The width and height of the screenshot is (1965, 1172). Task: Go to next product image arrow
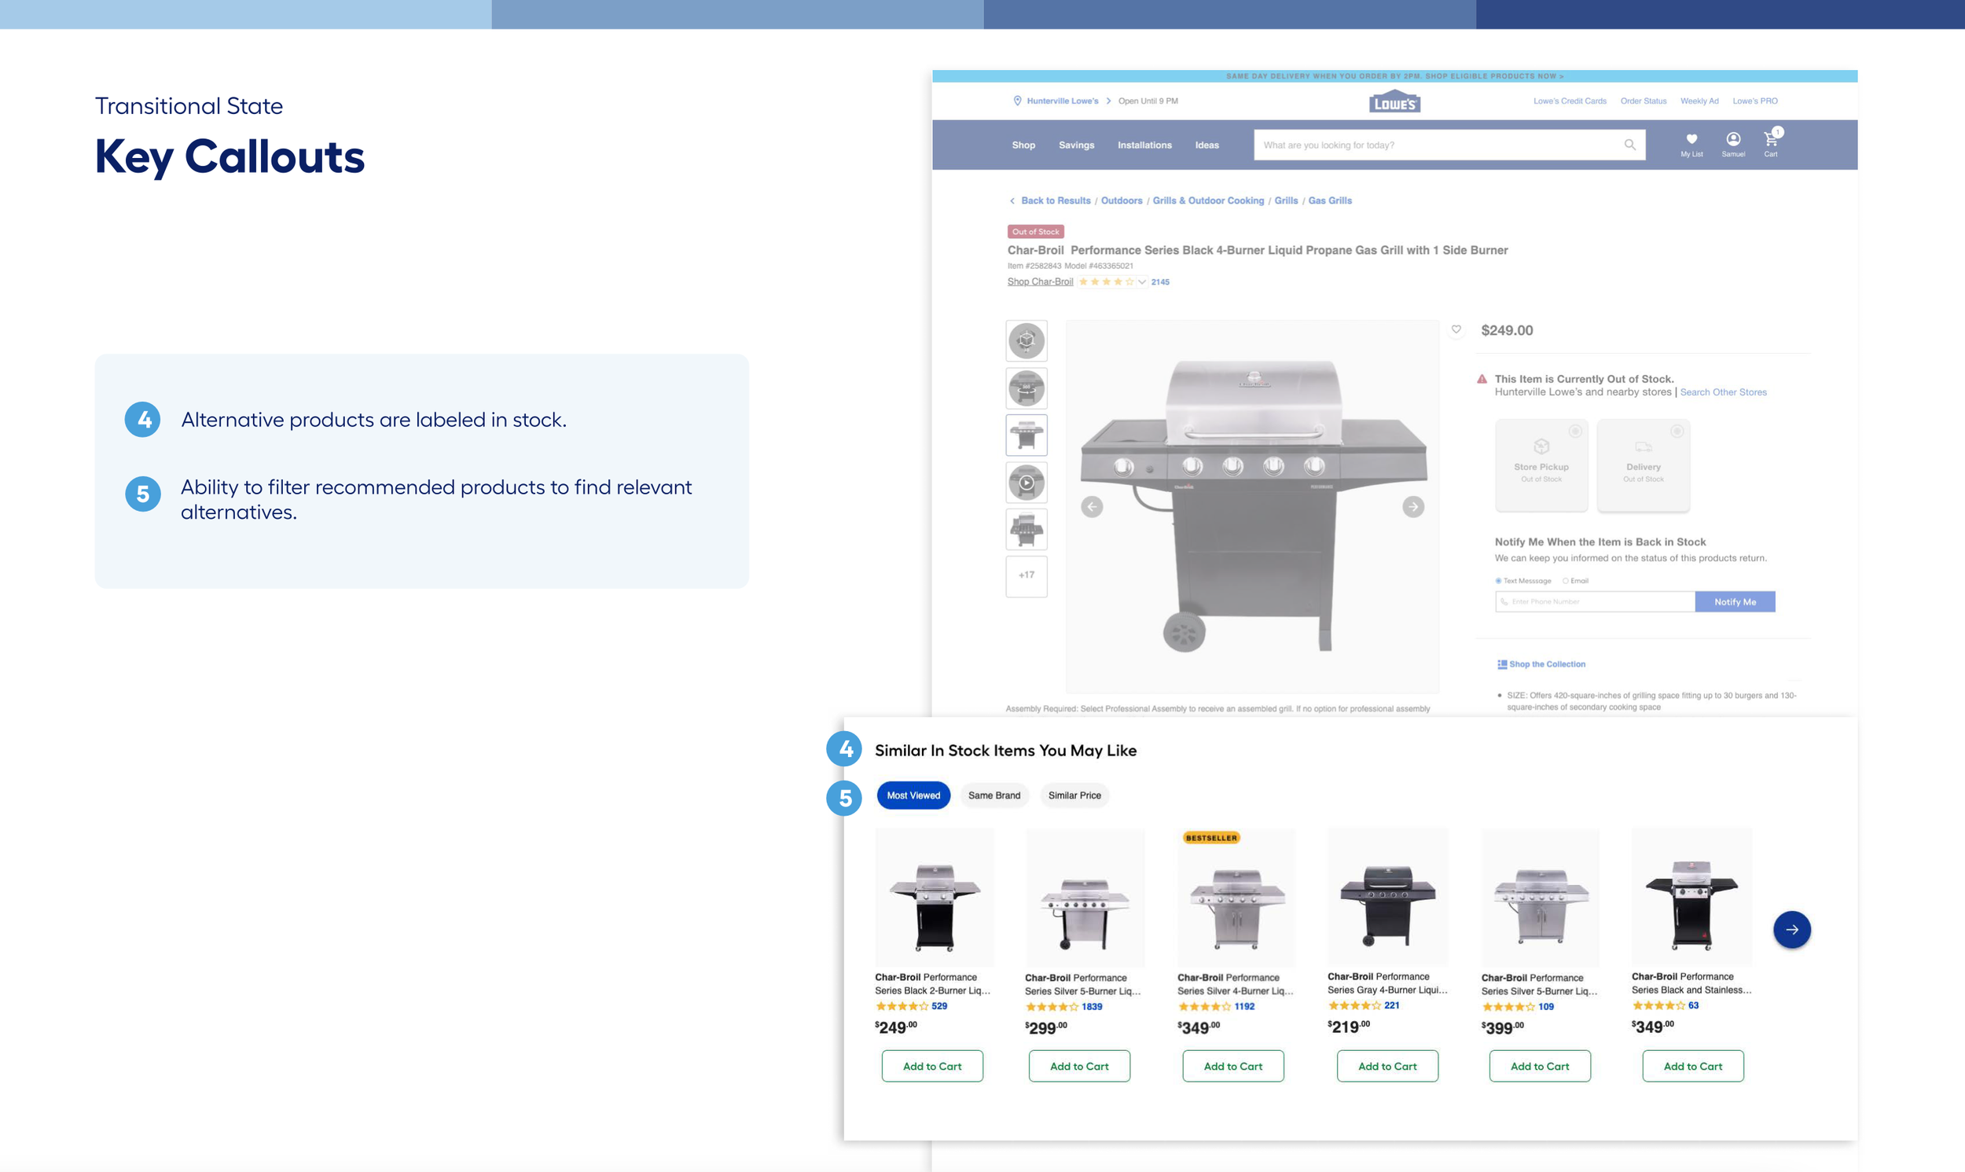(x=1413, y=507)
